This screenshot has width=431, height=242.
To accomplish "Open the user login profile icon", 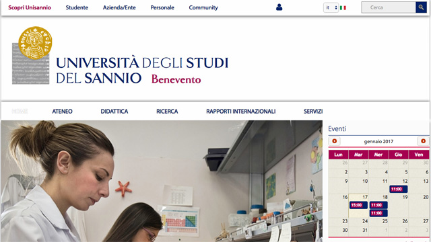I will [x=279, y=7].
